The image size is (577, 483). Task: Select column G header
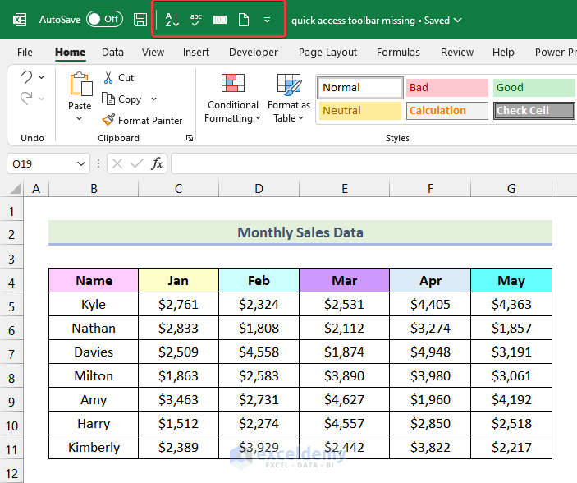(511, 189)
